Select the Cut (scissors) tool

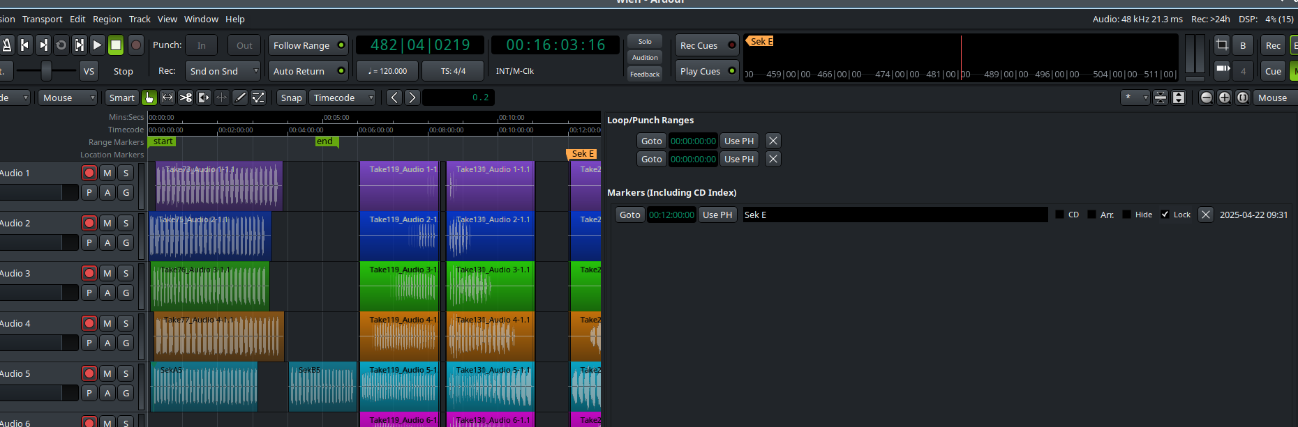coord(186,98)
